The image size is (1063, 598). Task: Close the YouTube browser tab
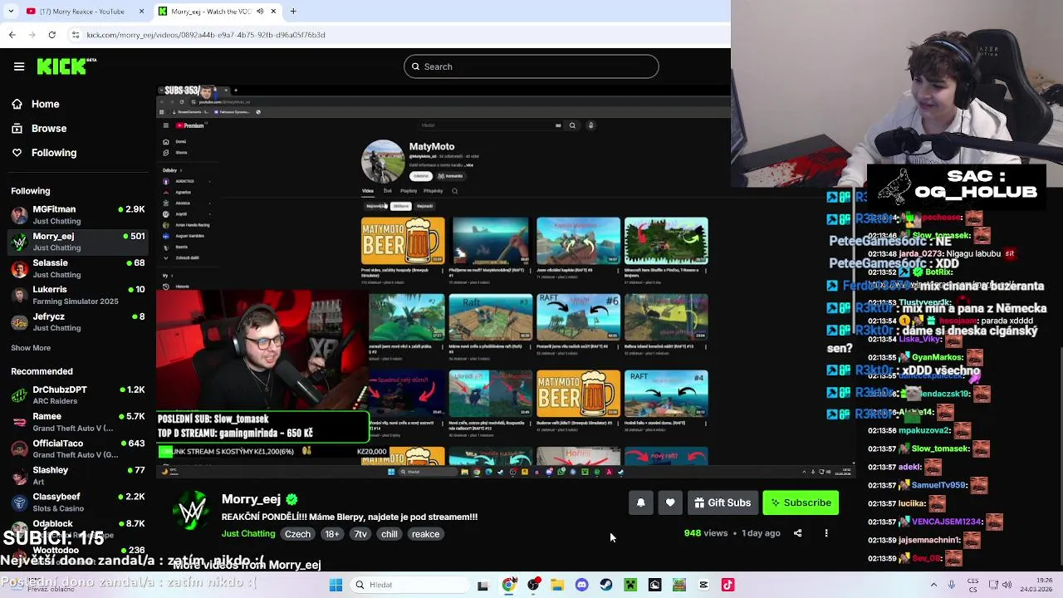(141, 11)
